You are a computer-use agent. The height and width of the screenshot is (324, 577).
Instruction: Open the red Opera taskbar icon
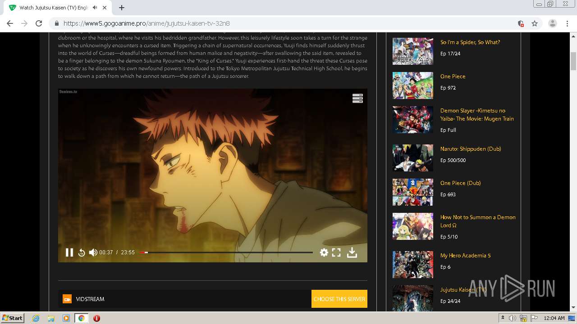(x=96, y=318)
